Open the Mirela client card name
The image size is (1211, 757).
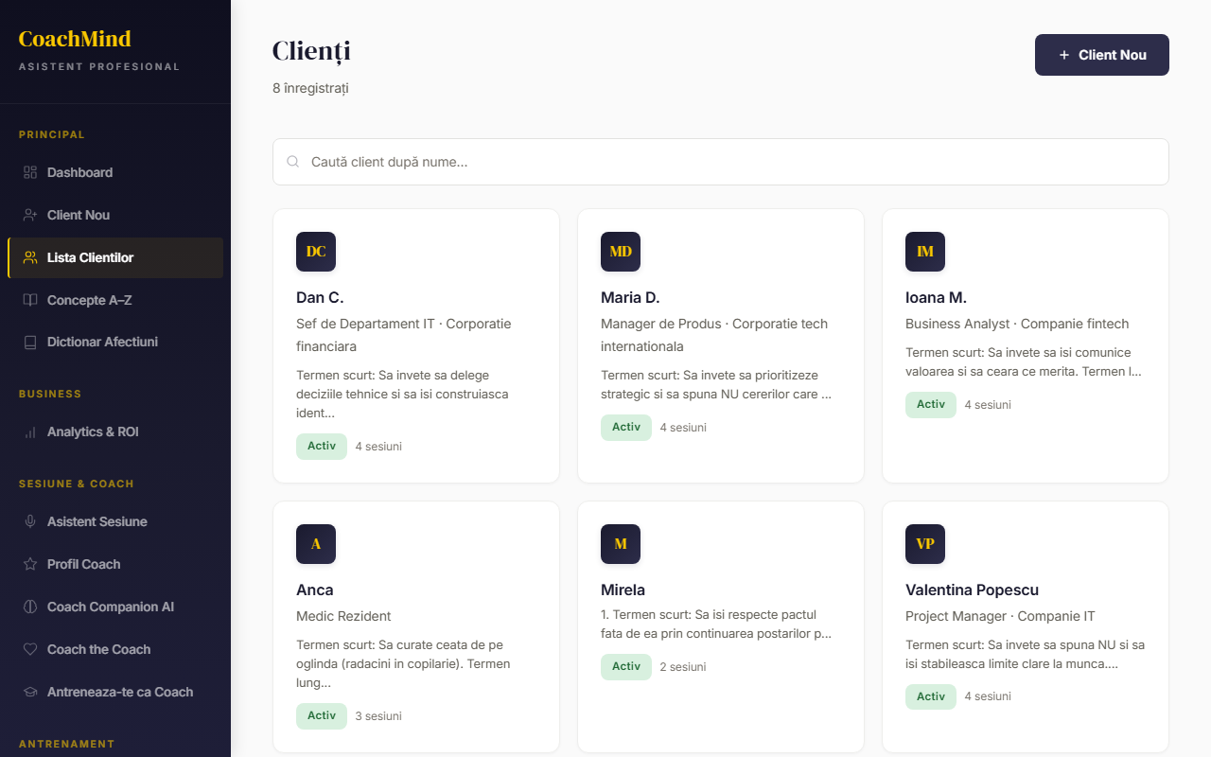point(623,590)
